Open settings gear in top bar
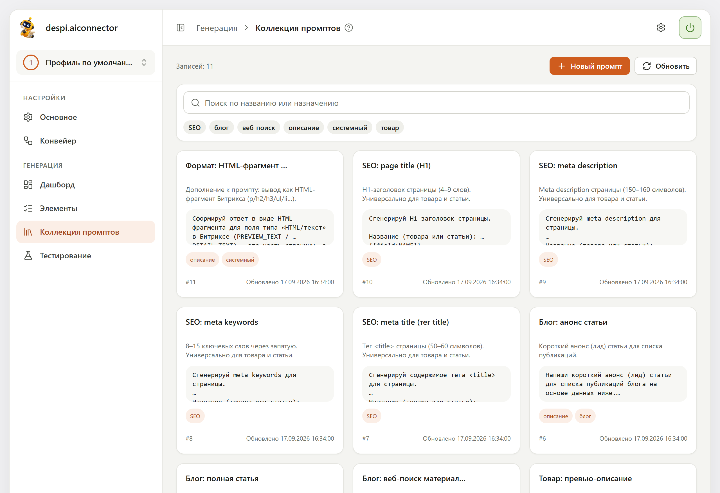The width and height of the screenshot is (720, 493). 661,28
